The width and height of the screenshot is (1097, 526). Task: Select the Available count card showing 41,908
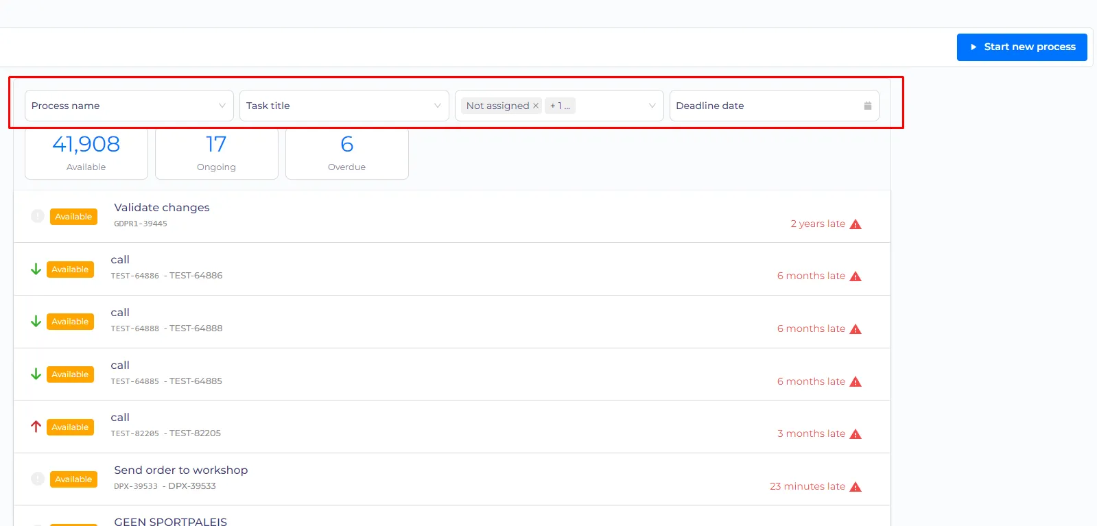click(86, 153)
